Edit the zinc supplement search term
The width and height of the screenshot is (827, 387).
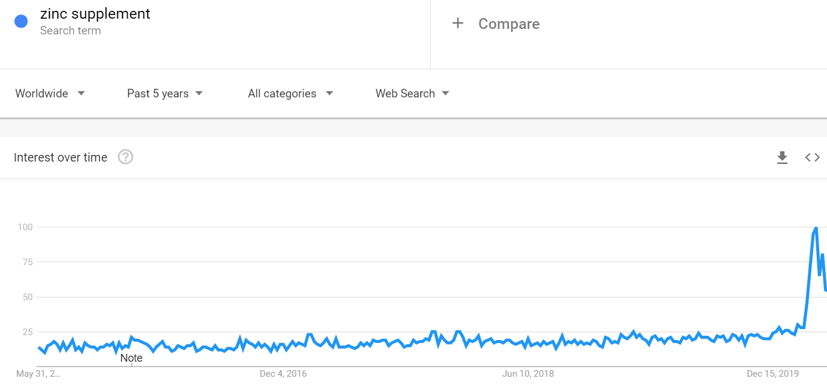click(x=95, y=14)
